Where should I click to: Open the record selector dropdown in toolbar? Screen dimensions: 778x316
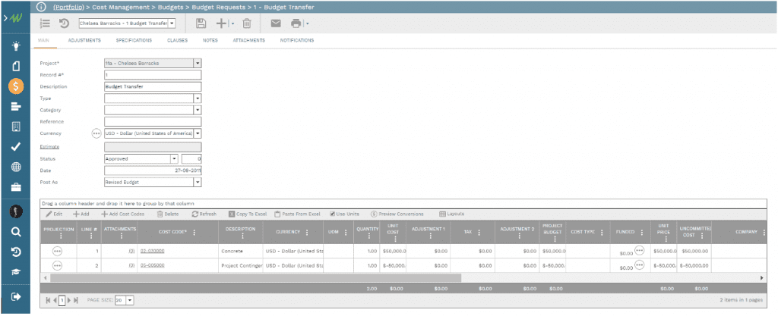click(172, 23)
